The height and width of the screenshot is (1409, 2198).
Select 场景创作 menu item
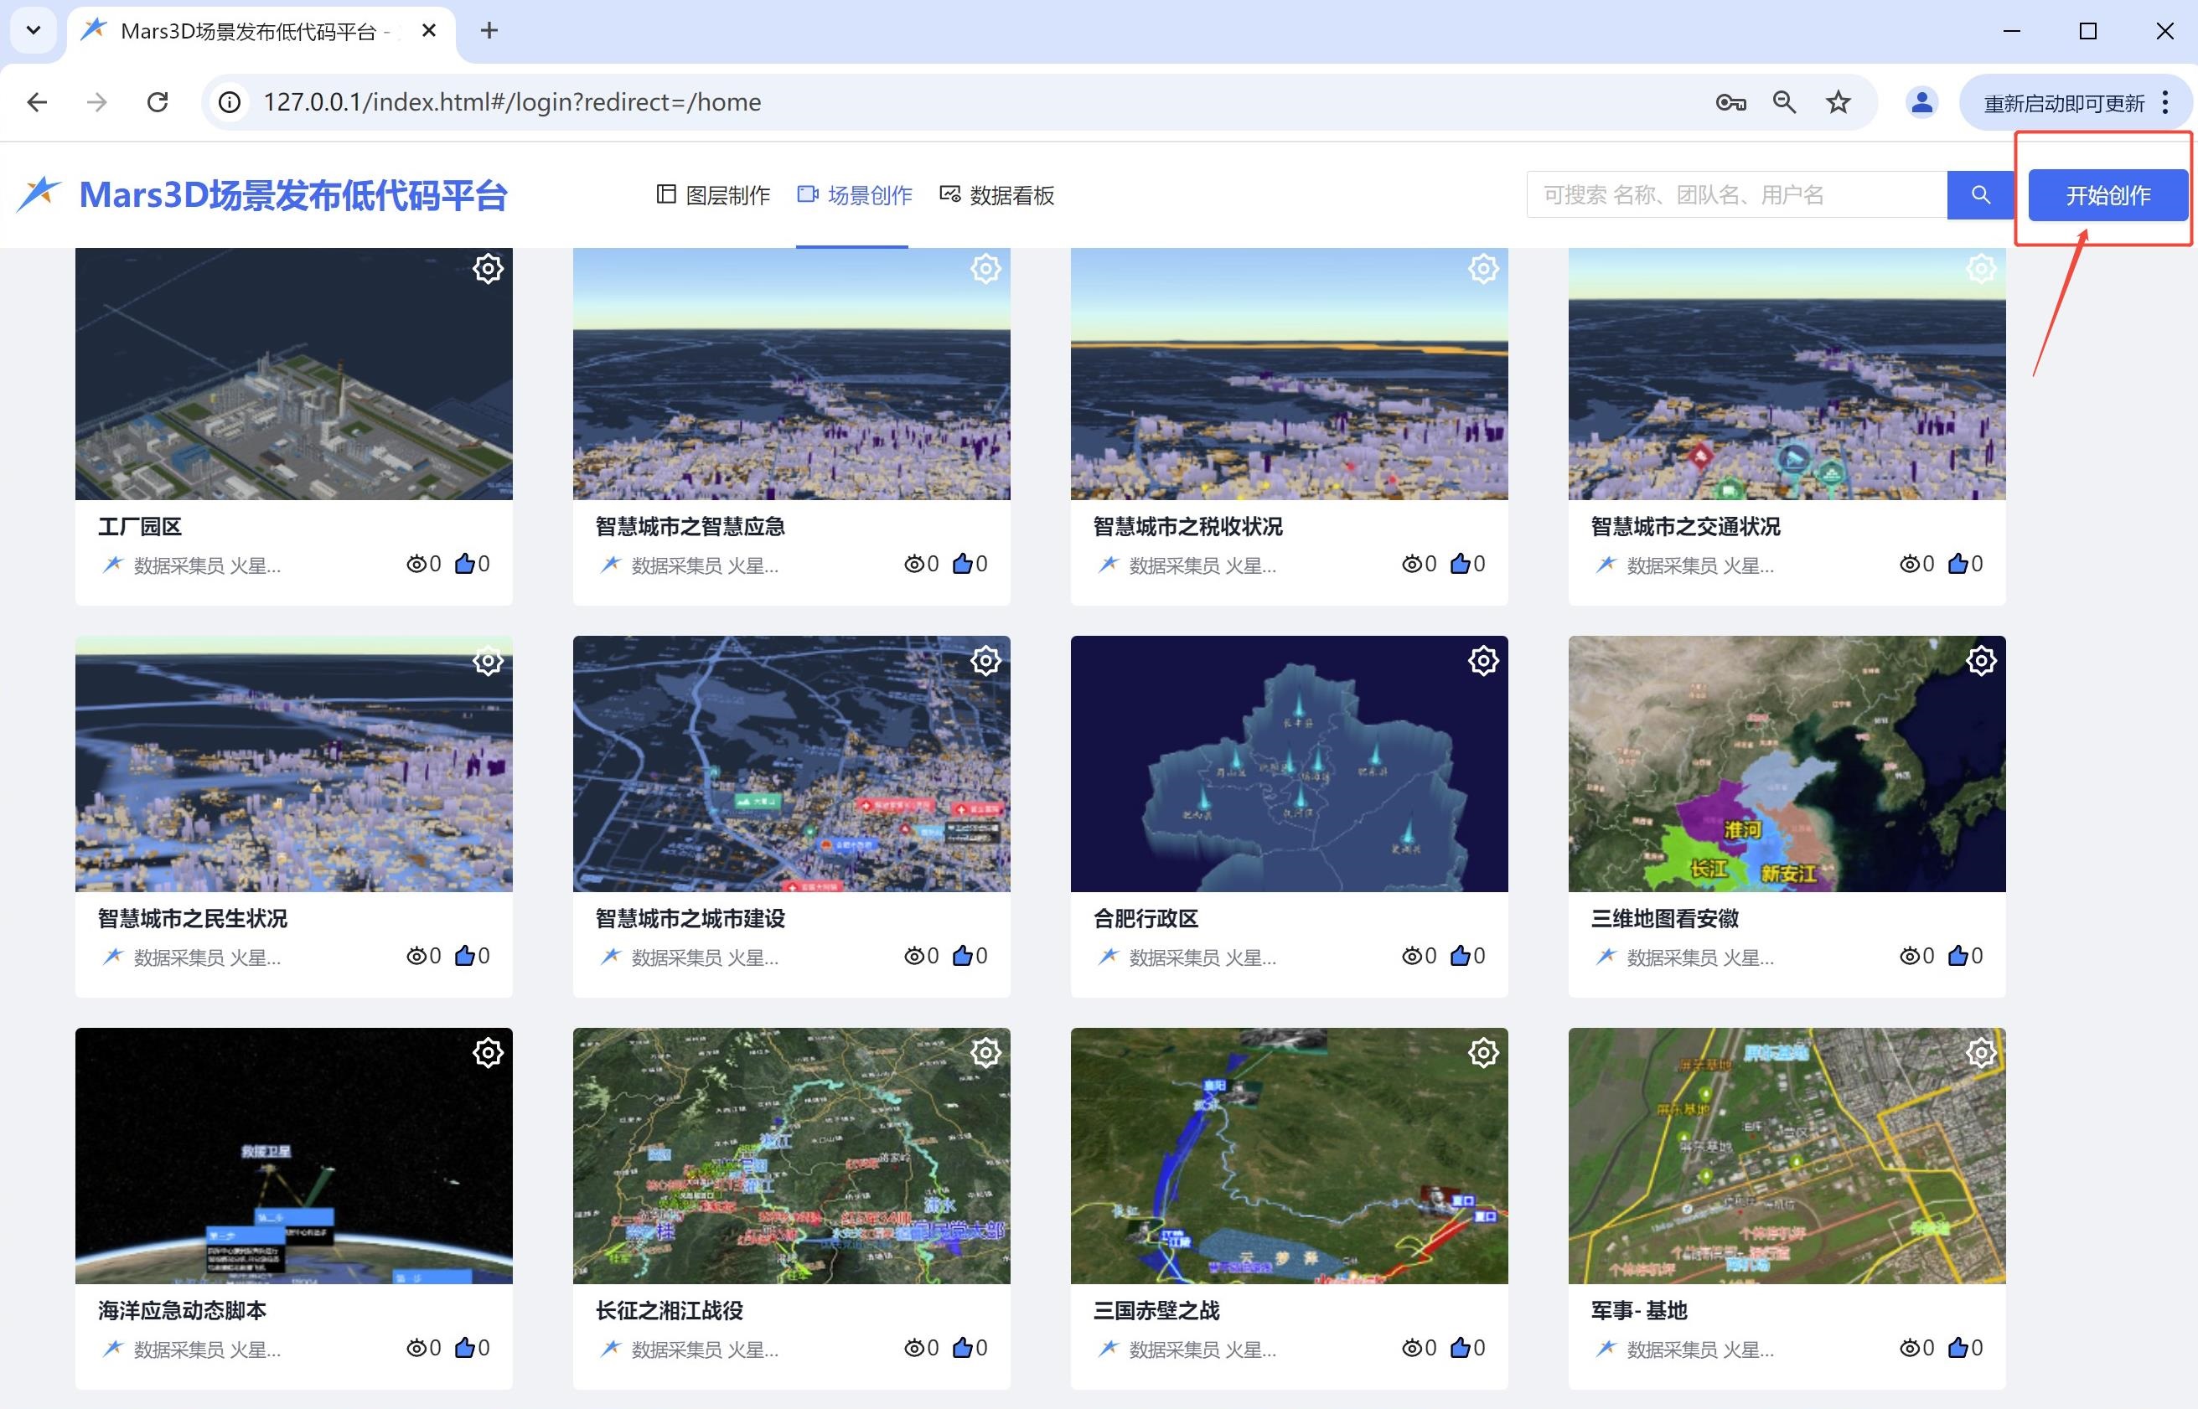click(x=855, y=195)
